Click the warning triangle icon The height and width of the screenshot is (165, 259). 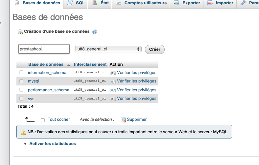pyautogui.click(x=24, y=132)
